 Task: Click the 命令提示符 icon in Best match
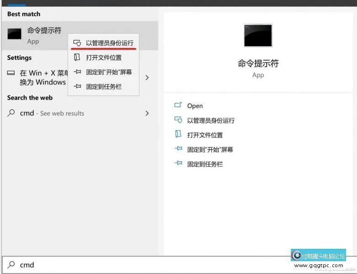pyautogui.click(x=14, y=34)
